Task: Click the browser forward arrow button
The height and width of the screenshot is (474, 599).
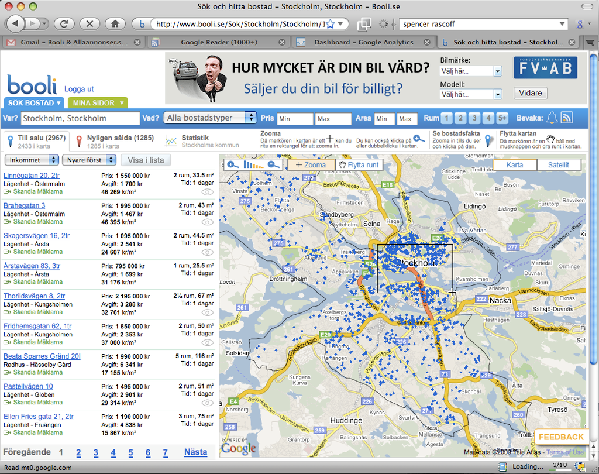Action: pos(33,23)
